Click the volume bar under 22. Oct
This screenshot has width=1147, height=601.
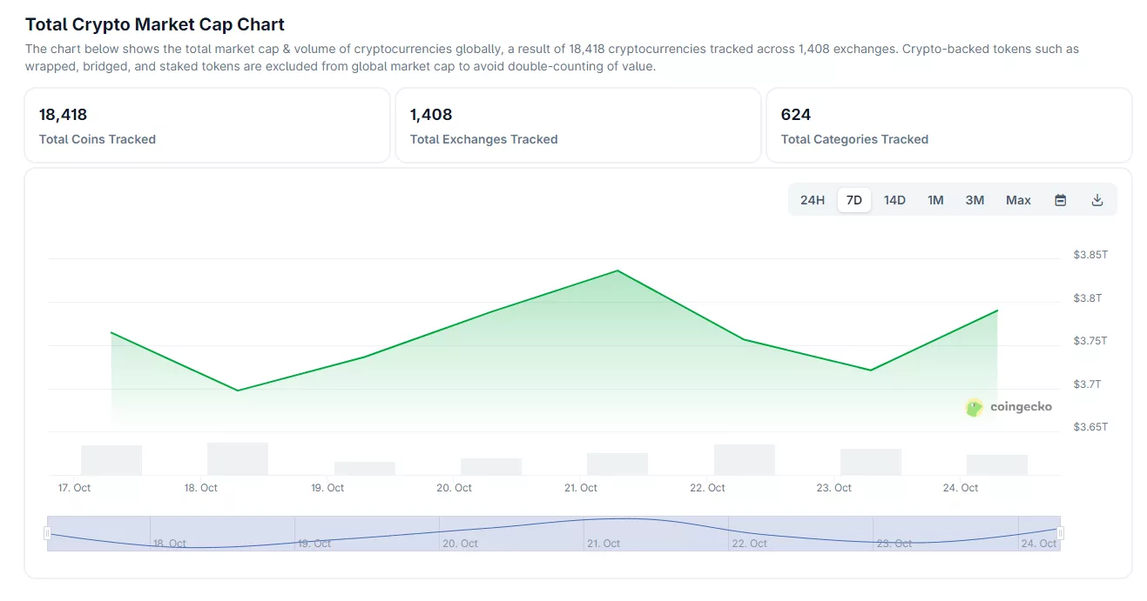[x=744, y=459]
